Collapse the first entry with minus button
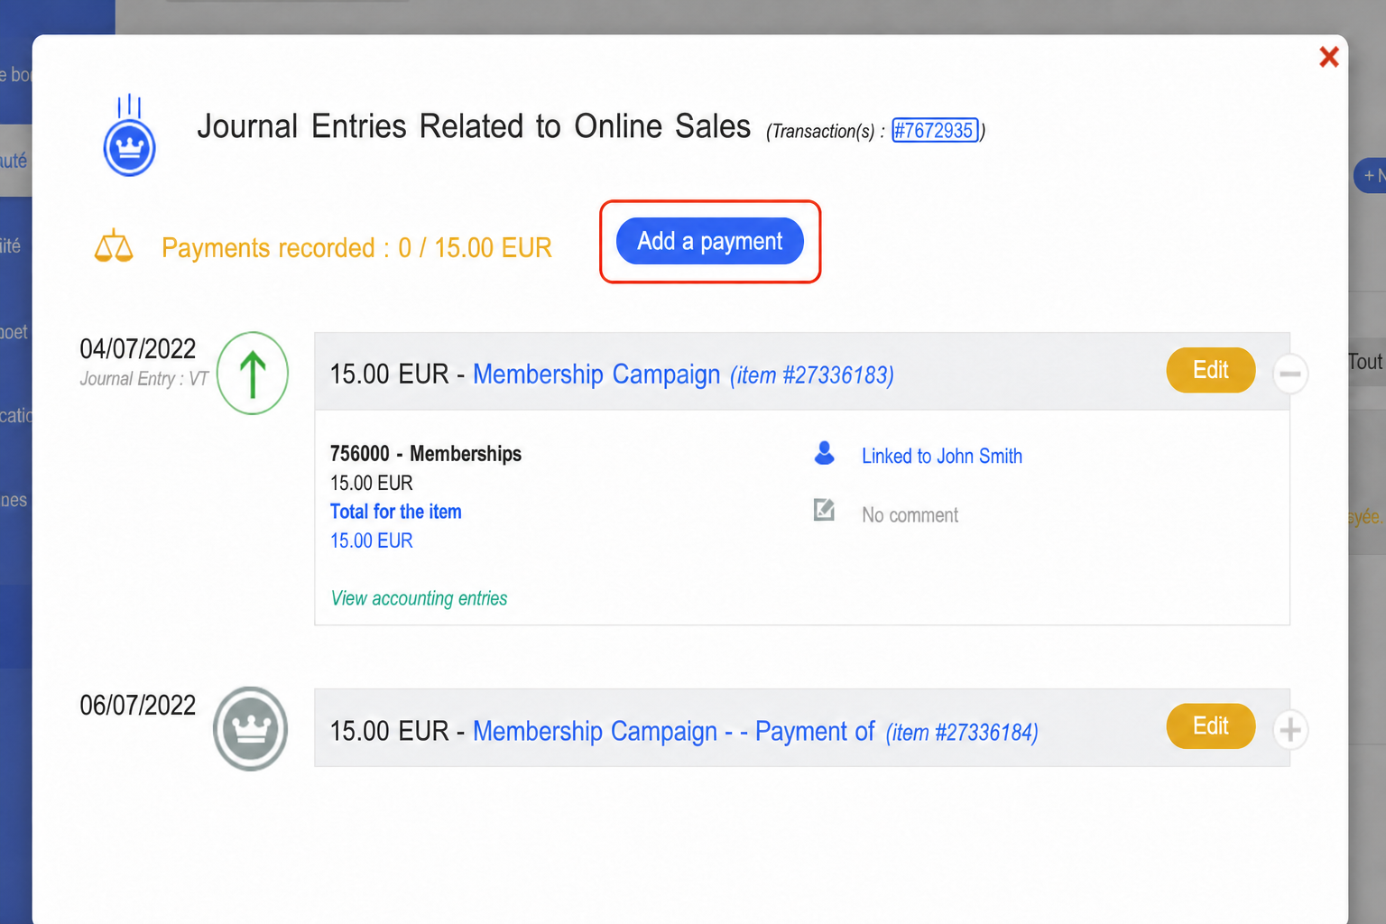The height and width of the screenshot is (924, 1386). [x=1290, y=374]
